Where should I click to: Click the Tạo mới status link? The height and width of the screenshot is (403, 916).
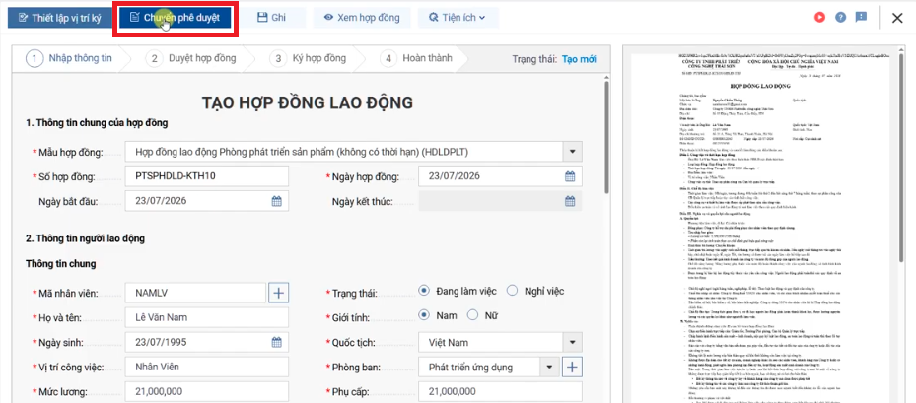pyautogui.click(x=579, y=59)
